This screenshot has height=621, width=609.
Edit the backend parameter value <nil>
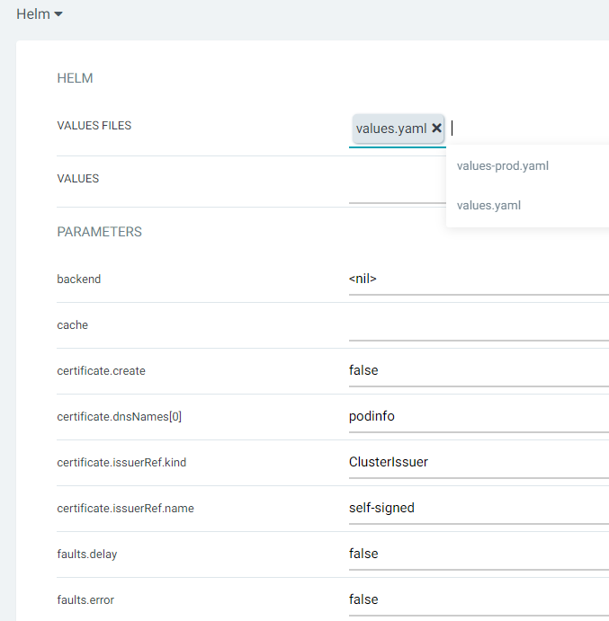[479, 279]
